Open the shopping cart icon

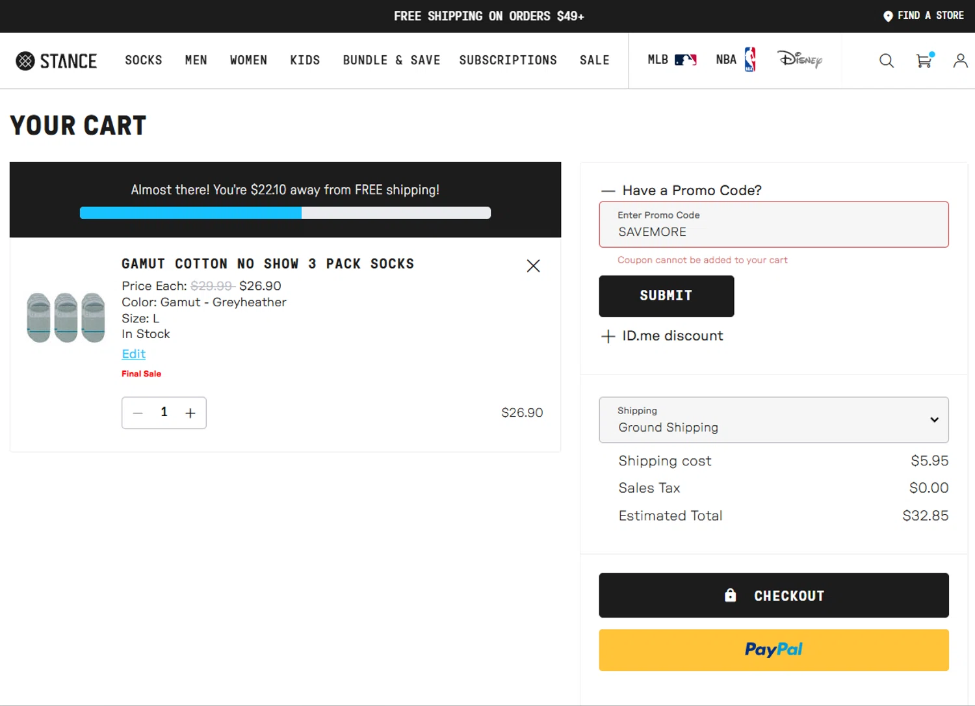point(924,61)
